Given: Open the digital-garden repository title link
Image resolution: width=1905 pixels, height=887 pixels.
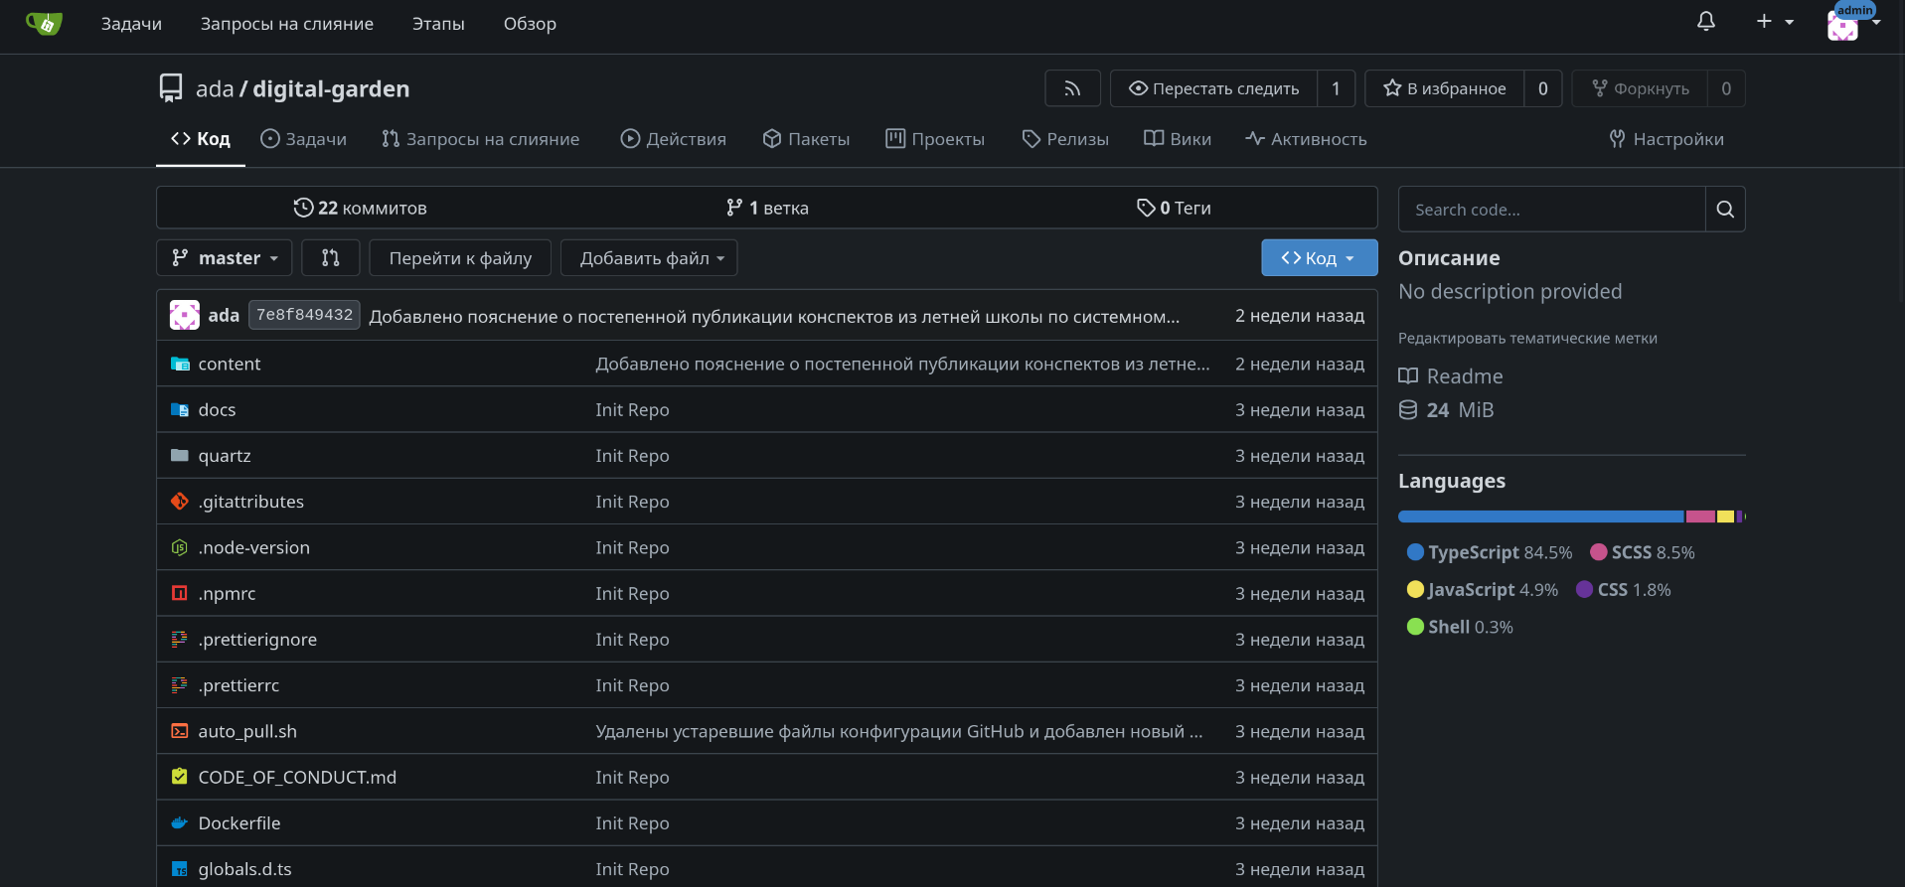Looking at the screenshot, I should pos(331,88).
